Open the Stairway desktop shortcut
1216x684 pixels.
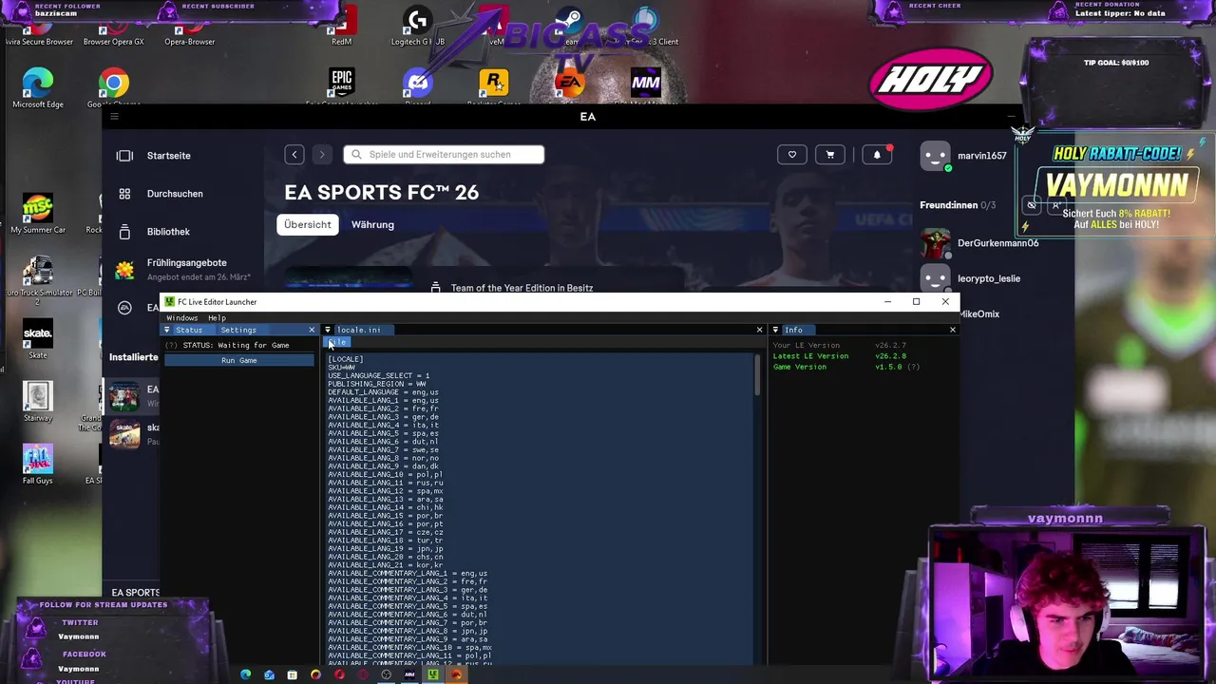tap(38, 401)
